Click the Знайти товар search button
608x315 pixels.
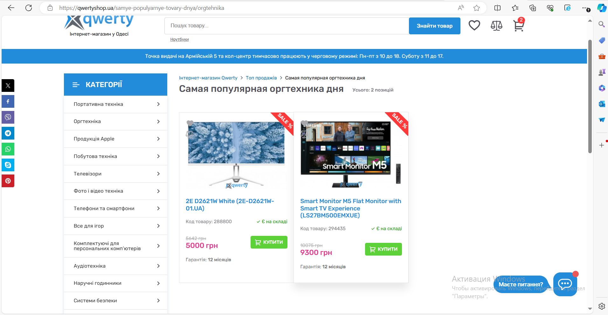point(434,26)
